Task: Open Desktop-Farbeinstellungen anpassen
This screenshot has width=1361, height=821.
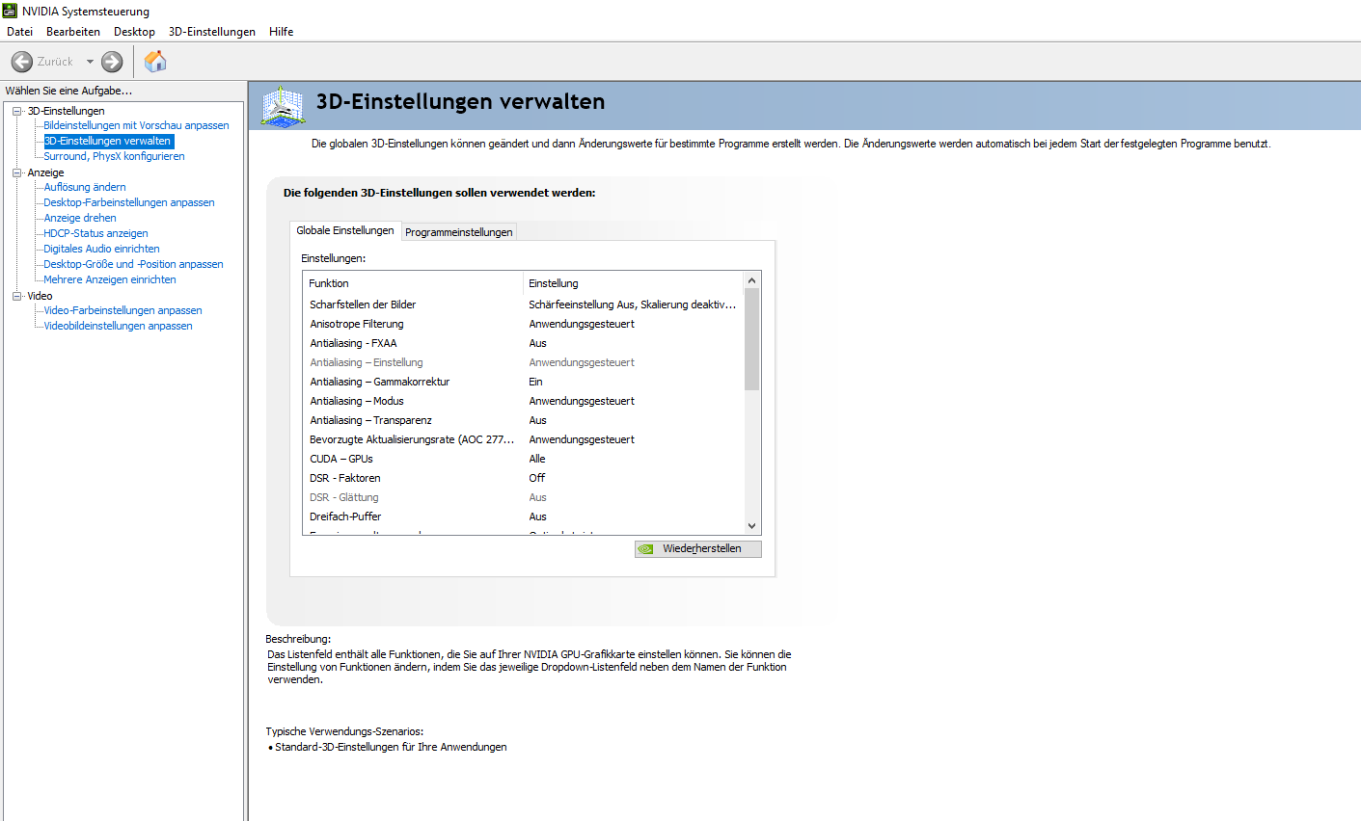Action: point(129,202)
